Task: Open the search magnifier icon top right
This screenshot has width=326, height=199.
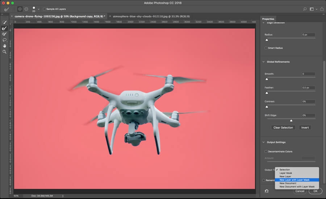Action: click(305, 9)
